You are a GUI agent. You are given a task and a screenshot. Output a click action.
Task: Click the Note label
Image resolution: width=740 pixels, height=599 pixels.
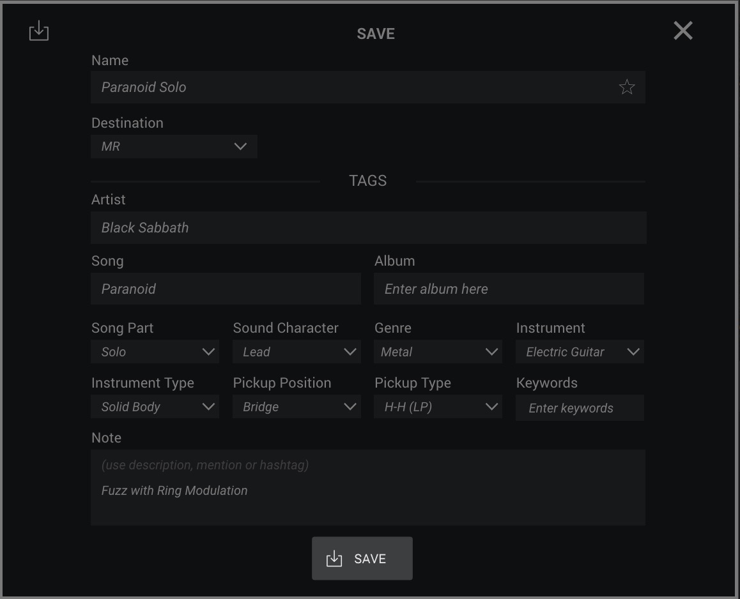(x=106, y=437)
